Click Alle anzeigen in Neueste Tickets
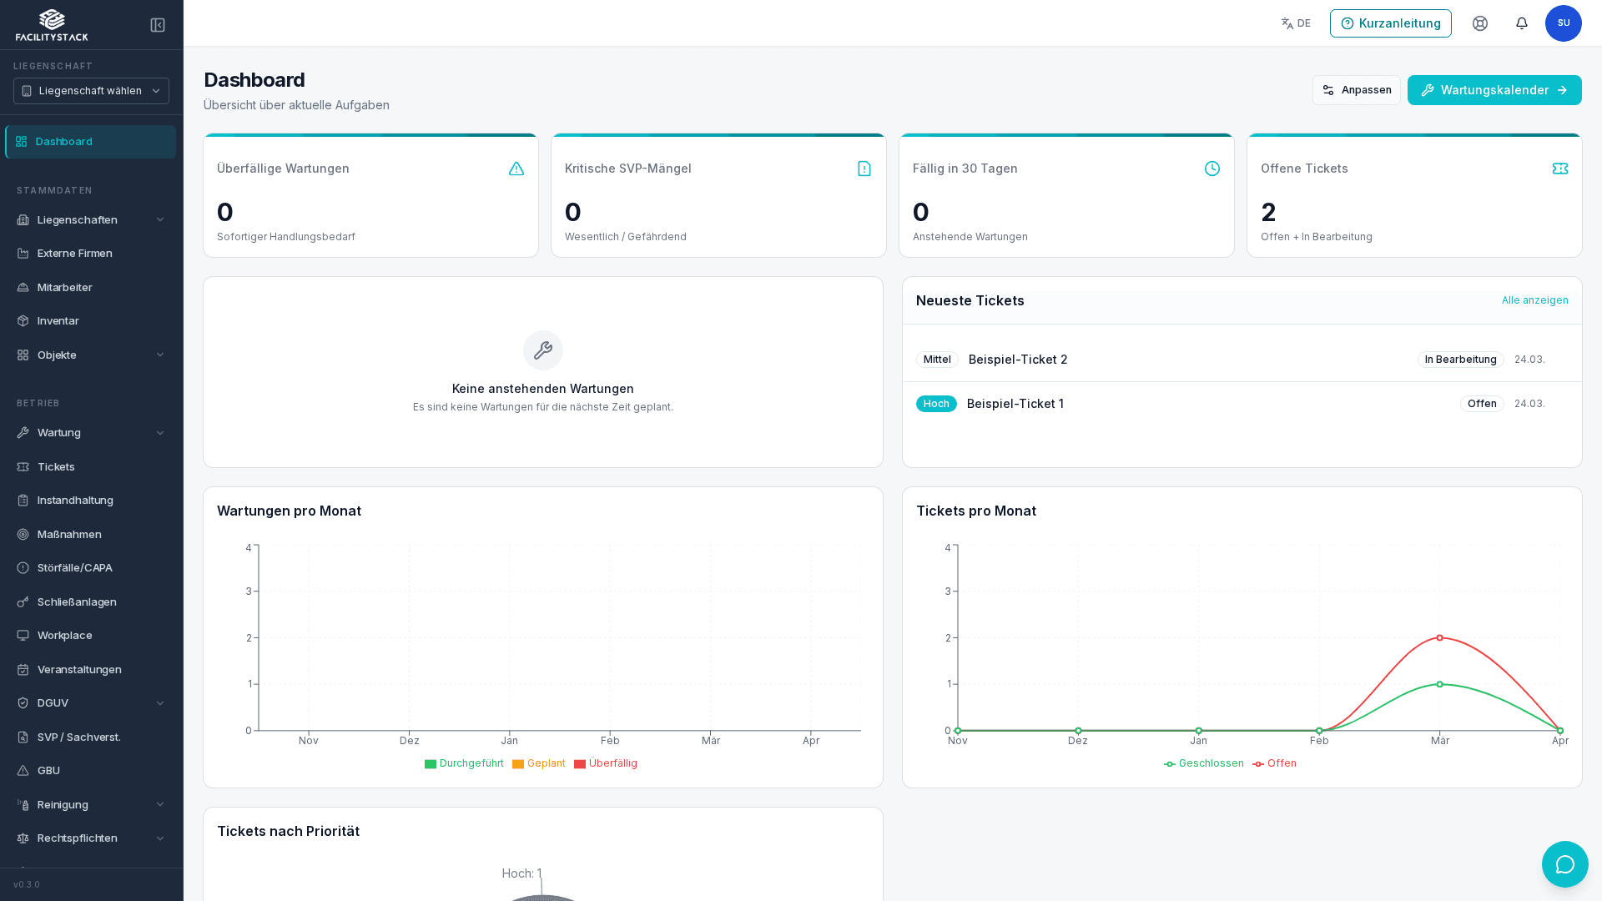This screenshot has width=1602, height=901. [x=1534, y=300]
